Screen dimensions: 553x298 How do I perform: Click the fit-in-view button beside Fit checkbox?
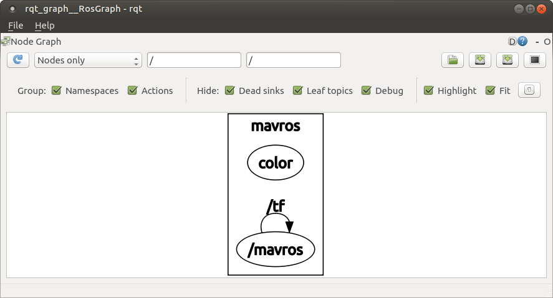tap(529, 90)
